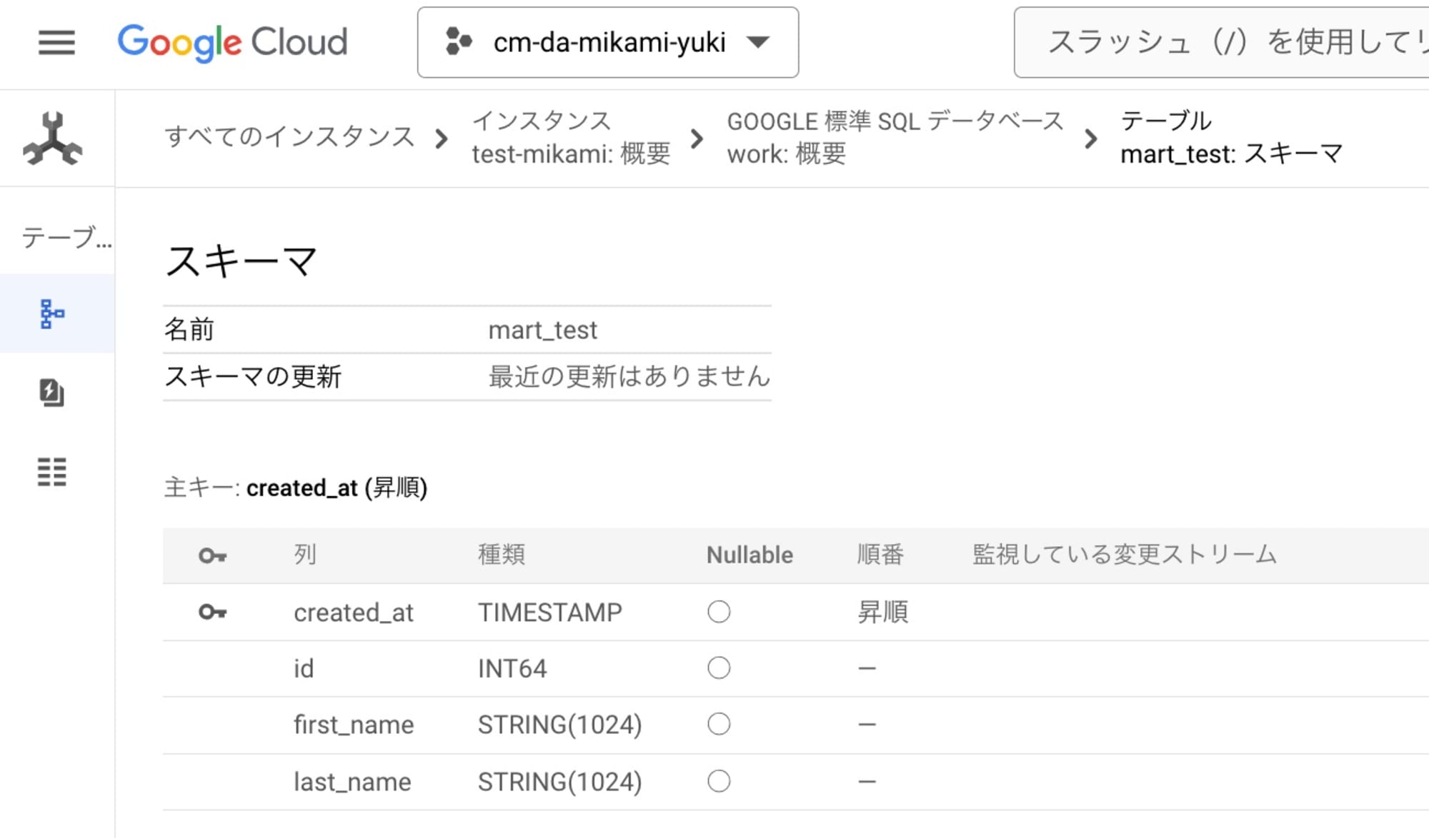This screenshot has width=1429, height=838.
Task: Open the table data icon in sidebar
Action: [x=51, y=472]
